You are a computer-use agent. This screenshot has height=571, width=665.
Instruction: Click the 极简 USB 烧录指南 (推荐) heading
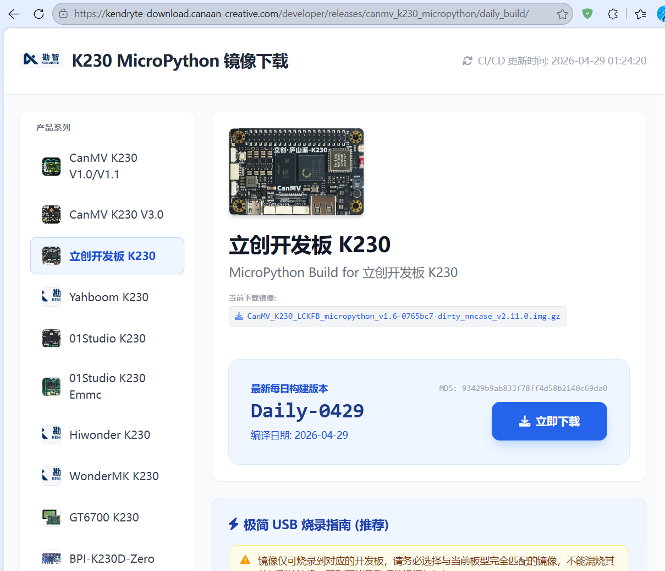tap(316, 525)
